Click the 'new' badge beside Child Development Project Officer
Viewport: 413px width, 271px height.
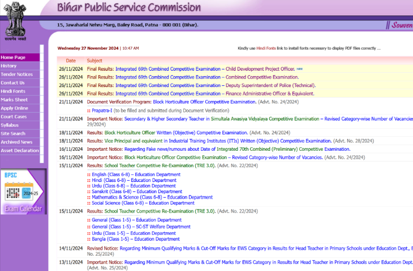tap(299, 69)
